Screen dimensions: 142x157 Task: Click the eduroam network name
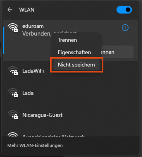[x=33, y=26]
